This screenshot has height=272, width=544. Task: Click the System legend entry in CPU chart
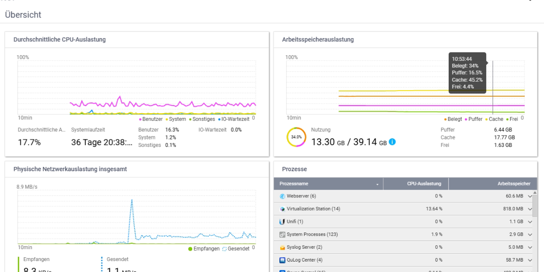176,119
